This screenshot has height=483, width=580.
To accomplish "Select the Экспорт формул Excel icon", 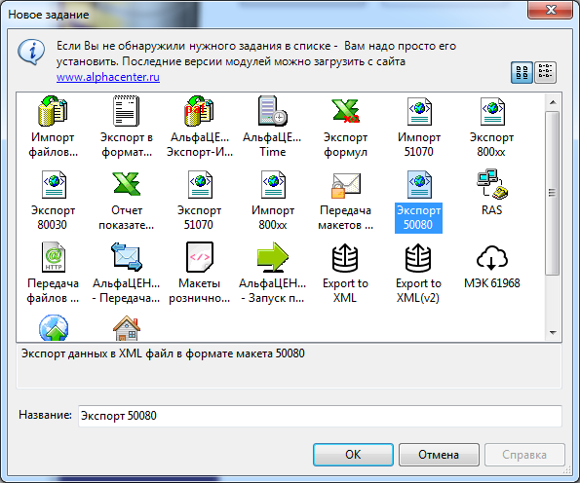I will coord(345,111).
